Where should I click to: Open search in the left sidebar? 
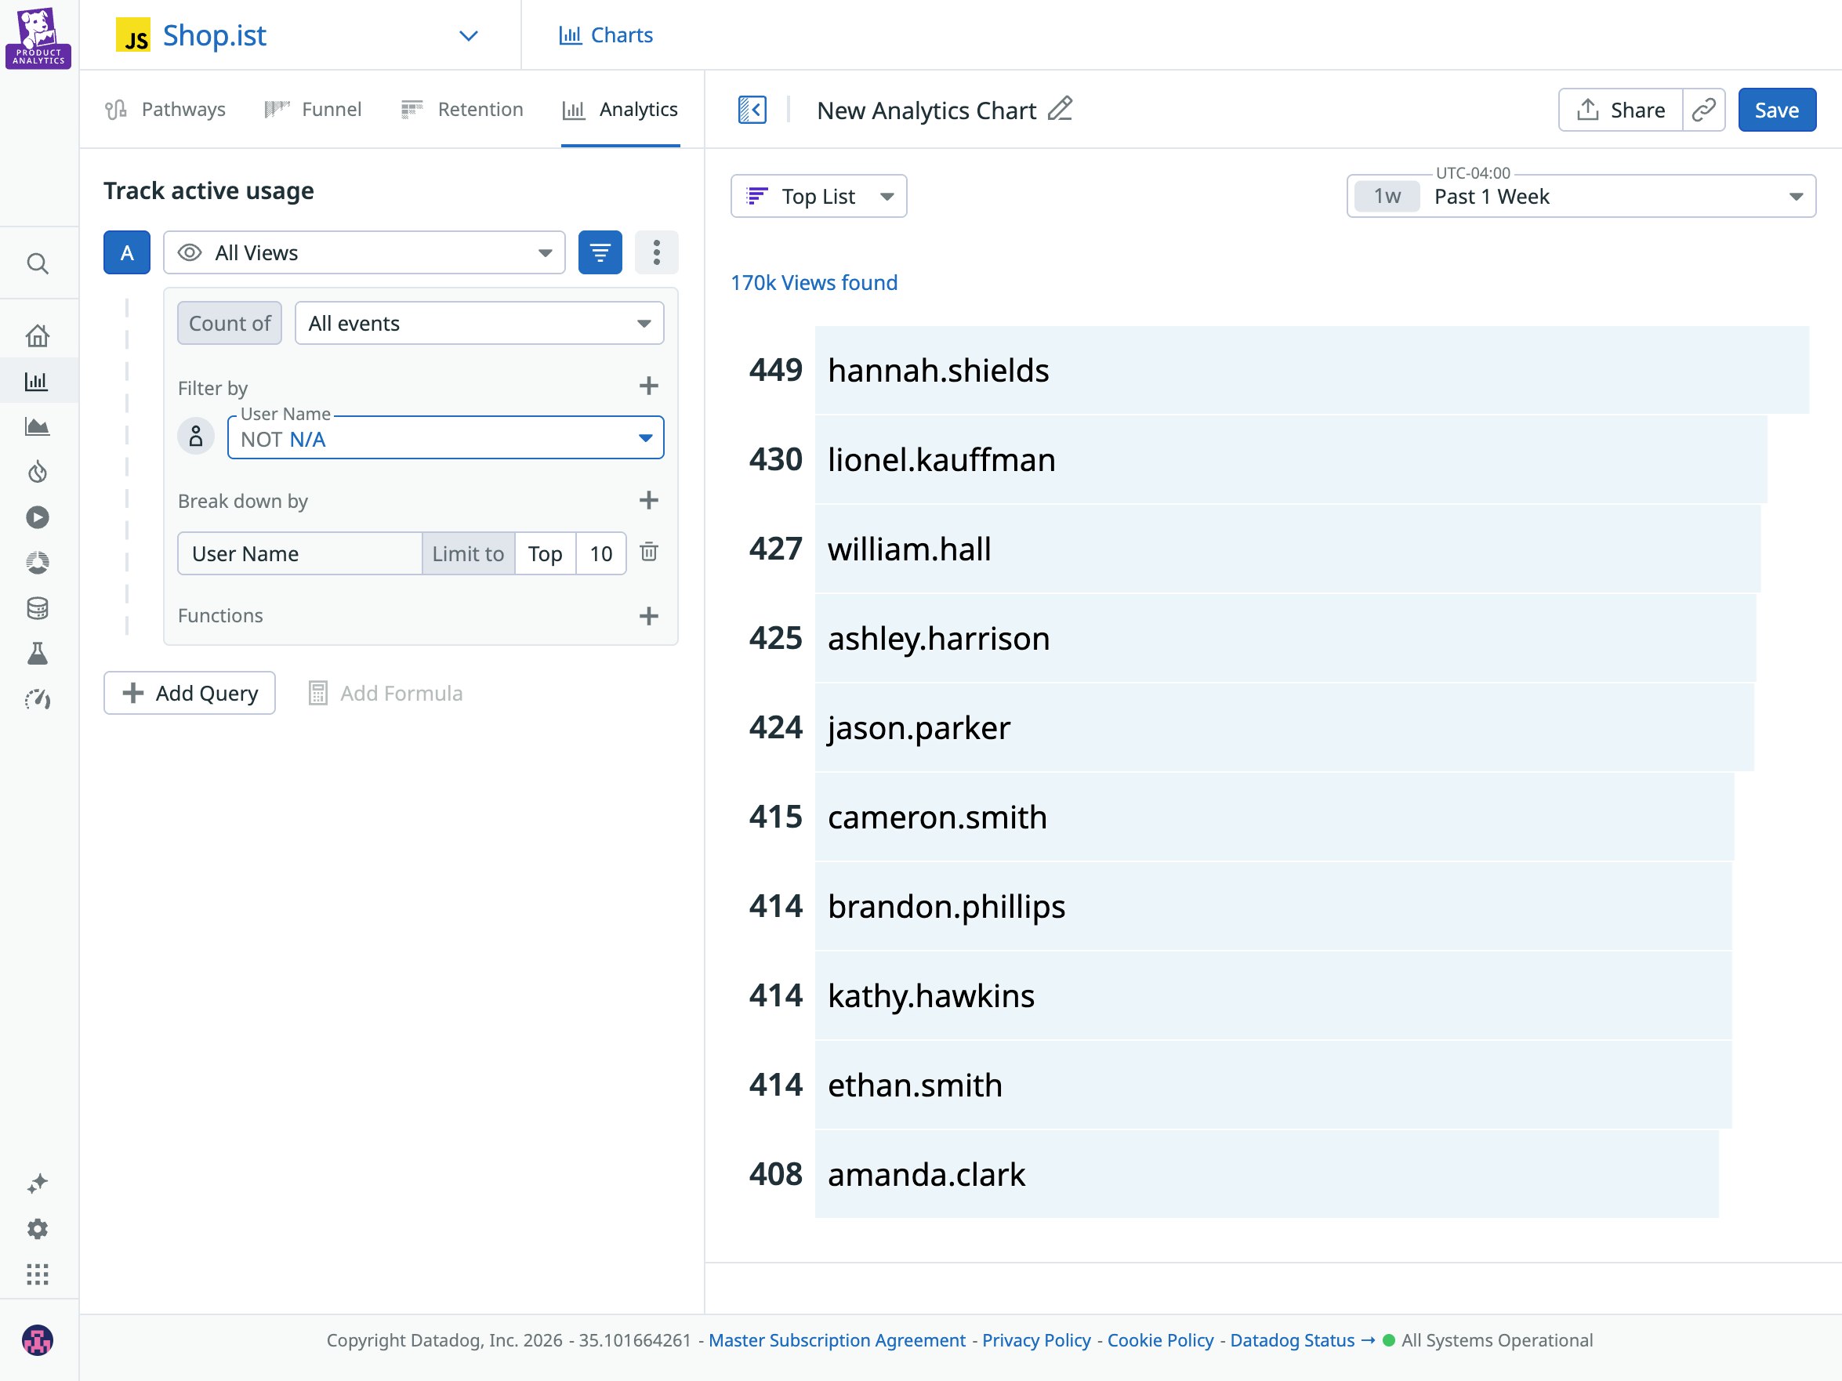pos(38,263)
